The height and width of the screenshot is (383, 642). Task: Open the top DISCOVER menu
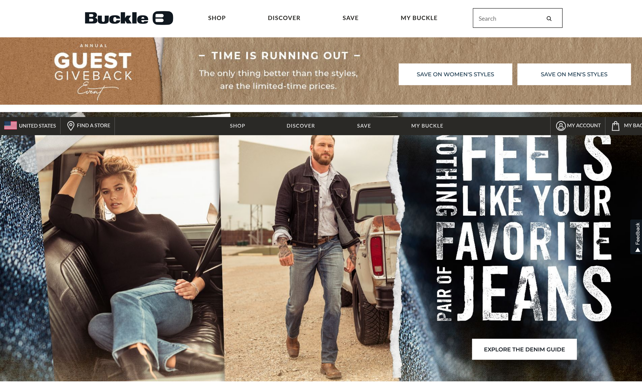click(x=284, y=18)
